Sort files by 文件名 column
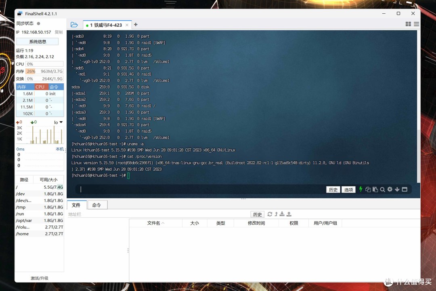The width and height of the screenshot is (436, 291). 156,223
